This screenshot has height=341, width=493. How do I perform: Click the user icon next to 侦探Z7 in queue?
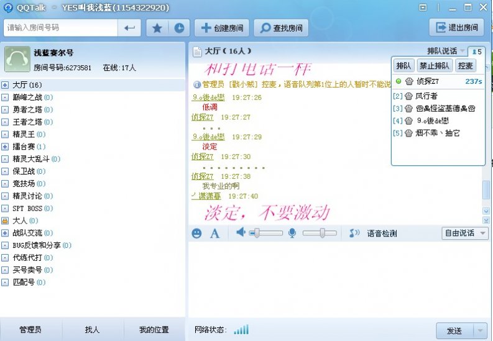point(409,81)
